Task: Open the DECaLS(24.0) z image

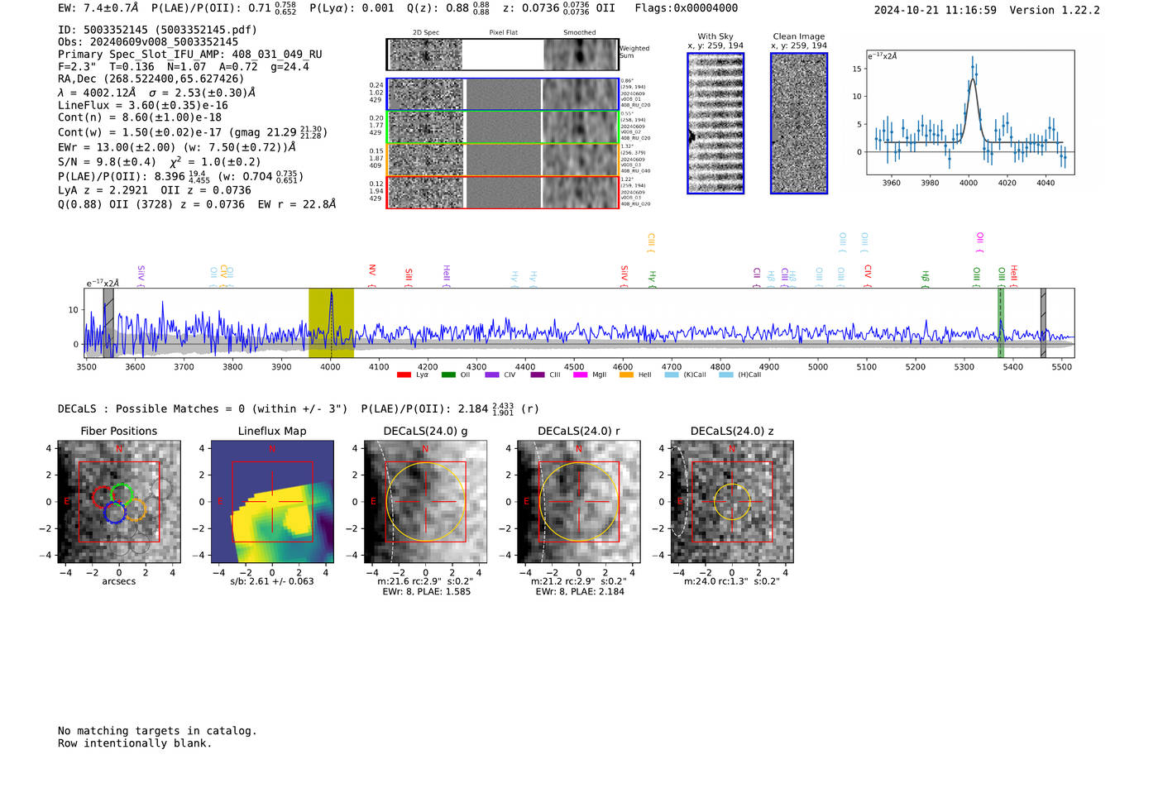Action: click(x=732, y=501)
